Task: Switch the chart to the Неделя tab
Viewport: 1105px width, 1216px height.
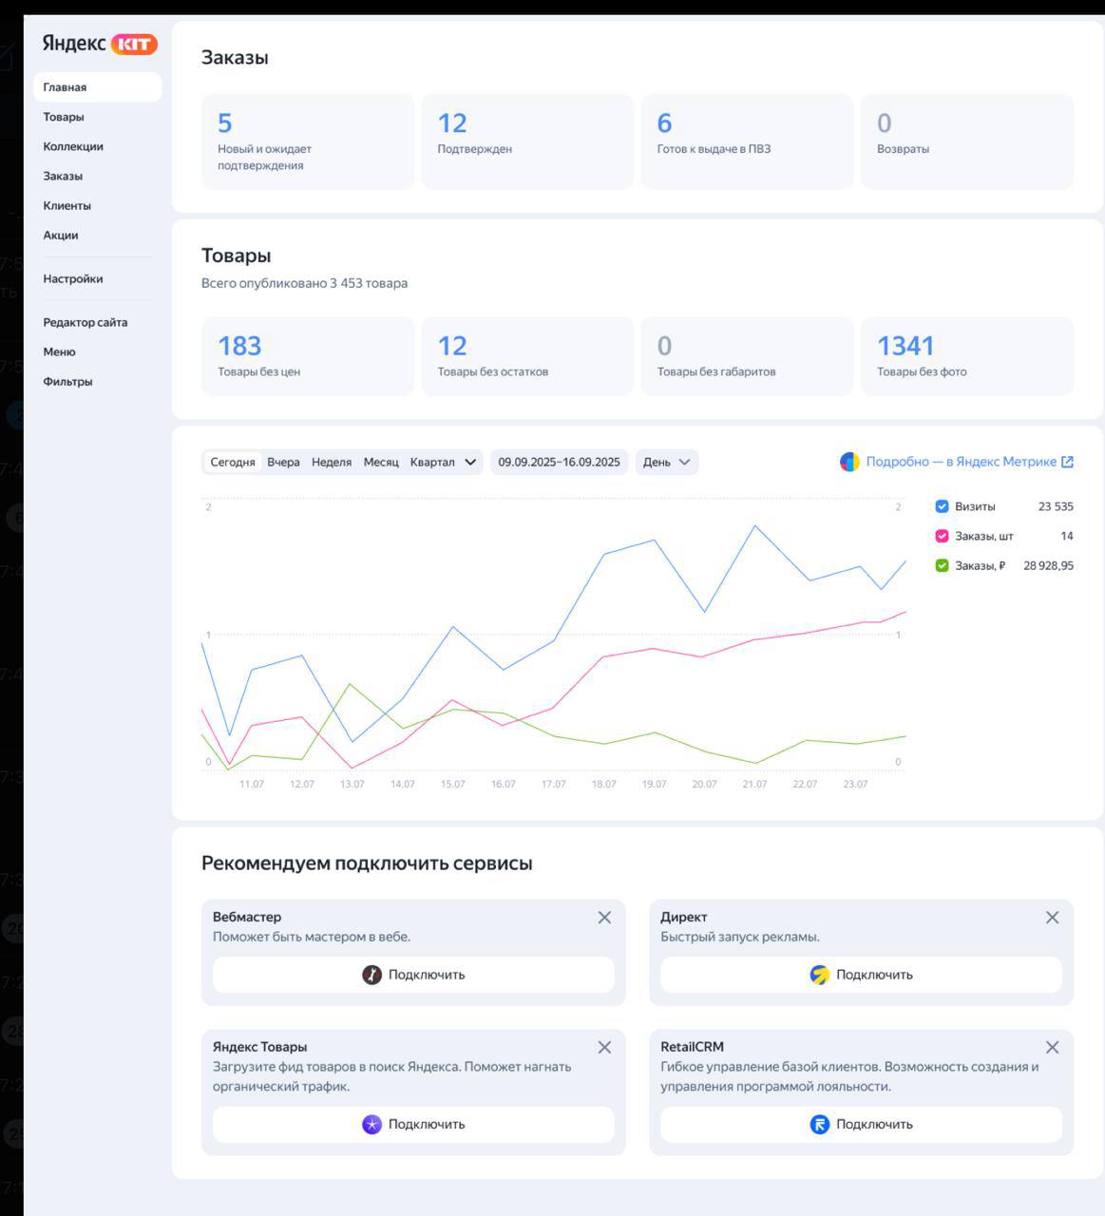Action: tap(332, 463)
